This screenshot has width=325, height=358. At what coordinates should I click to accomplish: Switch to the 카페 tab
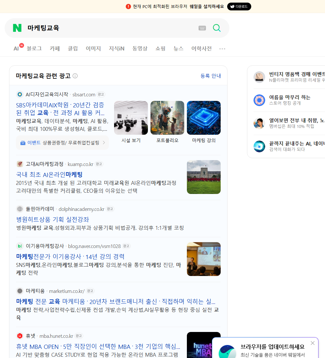pyautogui.click(x=55, y=48)
